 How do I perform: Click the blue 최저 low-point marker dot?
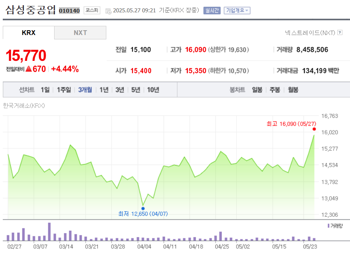pyautogui.click(x=143, y=208)
